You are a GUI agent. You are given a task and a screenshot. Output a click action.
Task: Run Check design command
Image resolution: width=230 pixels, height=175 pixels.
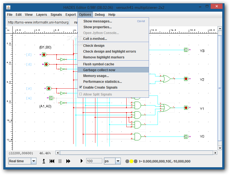(x=113, y=46)
